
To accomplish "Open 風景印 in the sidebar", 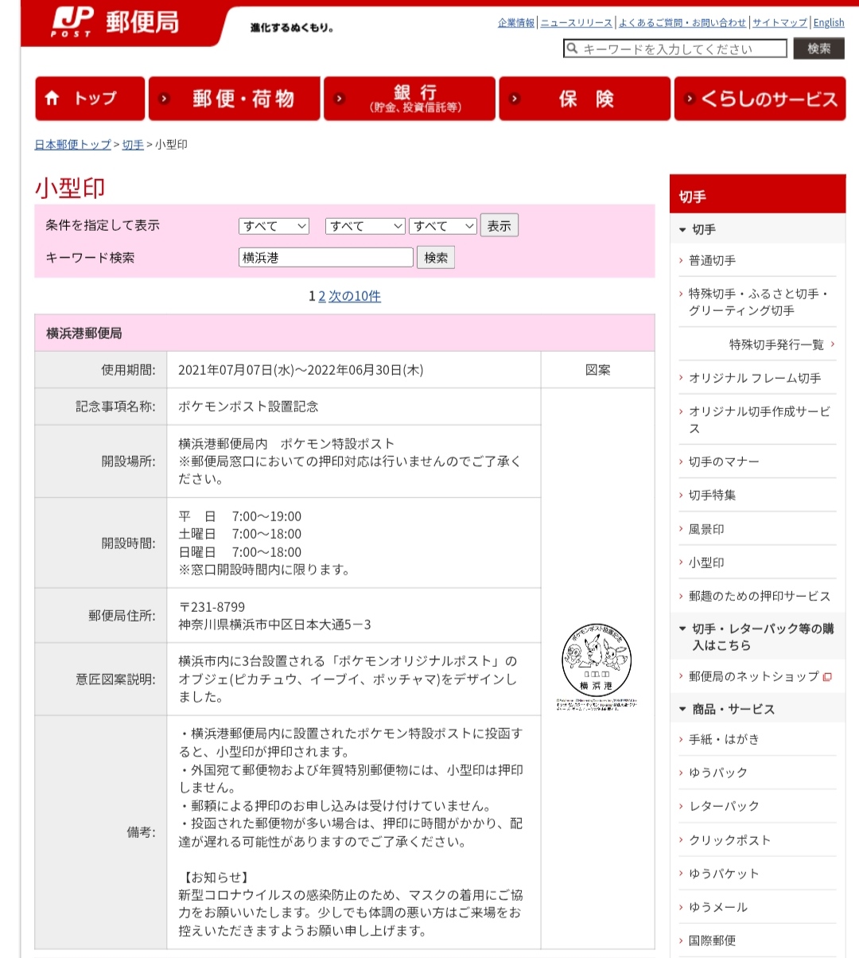I will 706,529.
